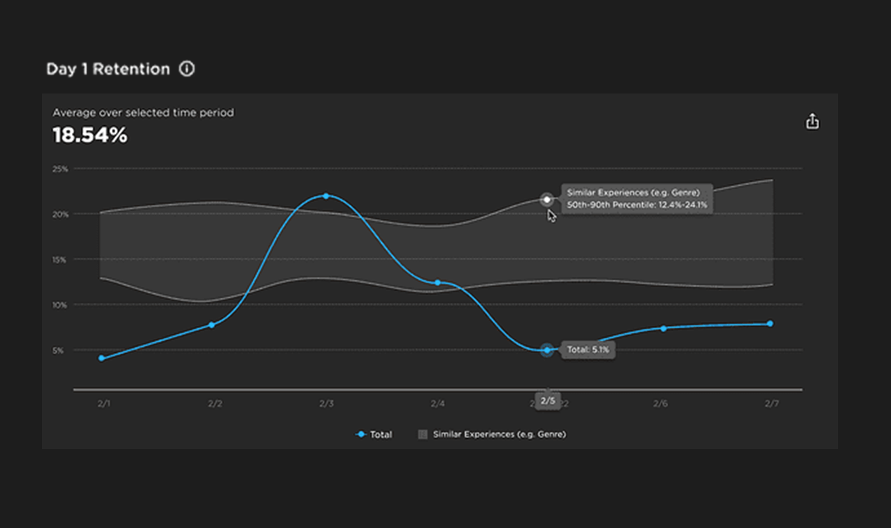
Task: Click the 2/5 date label on axis
Action: click(548, 401)
